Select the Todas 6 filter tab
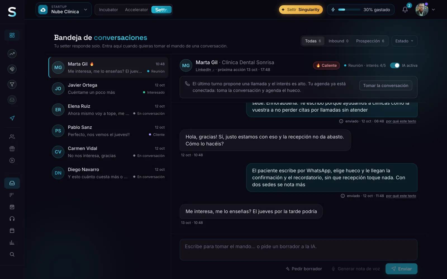This screenshot has height=279, width=447. pyautogui.click(x=313, y=41)
